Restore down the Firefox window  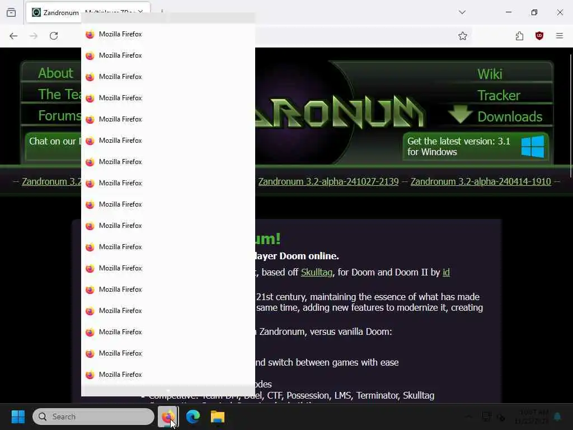tap(534, 12)
